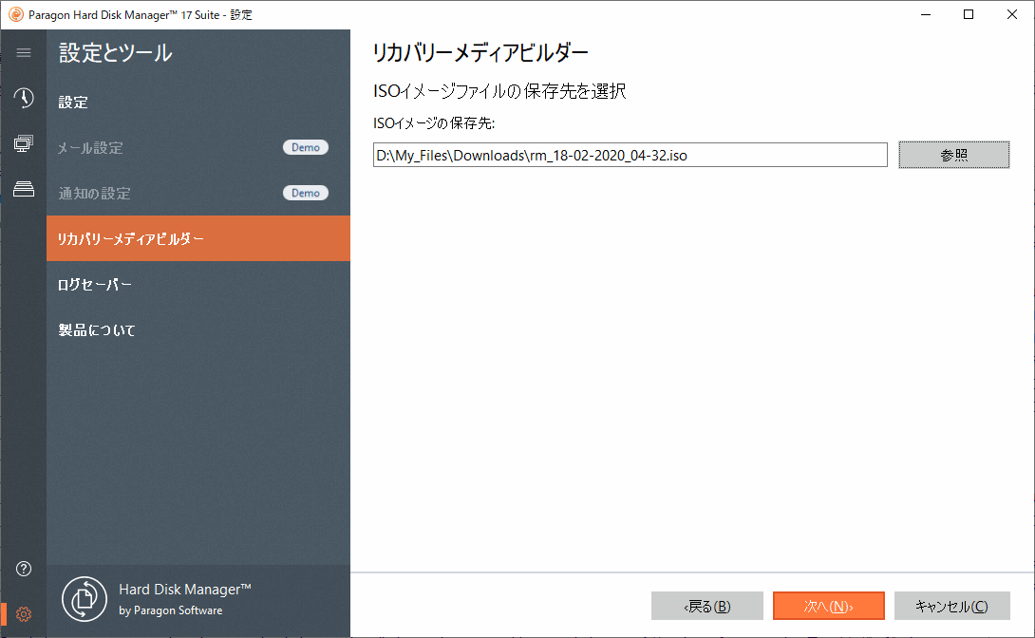
Task: Click the Demo badge next to メール設定
Action: click(x=306, y=147)
